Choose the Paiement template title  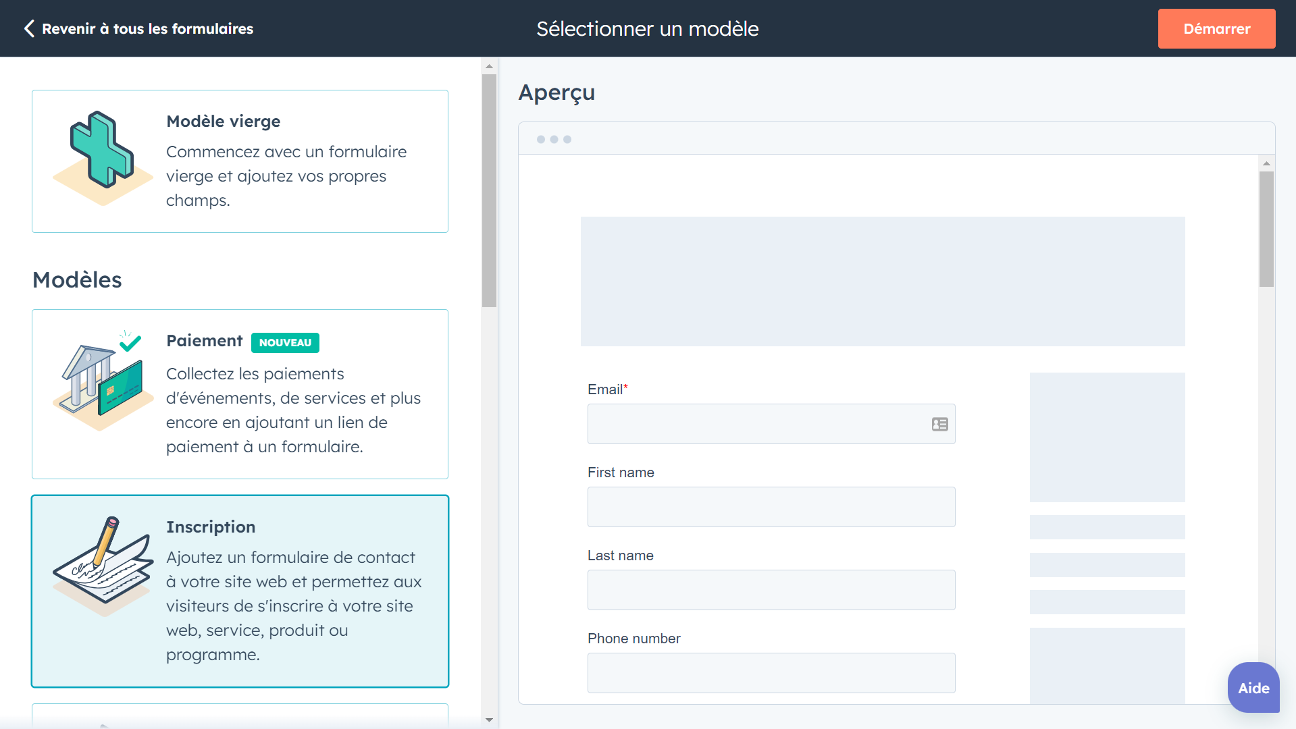click(204, 341)
